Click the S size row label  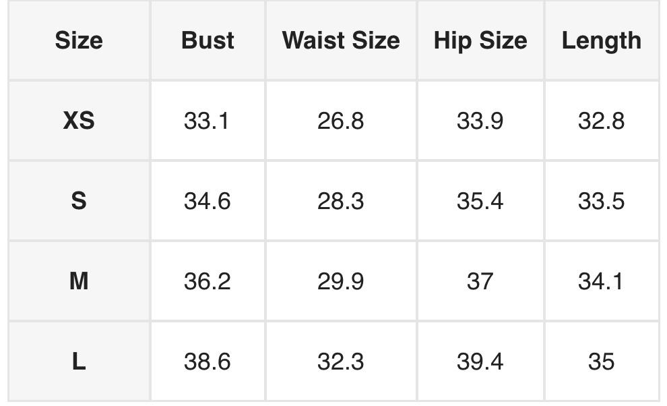(x=79, y=201)
